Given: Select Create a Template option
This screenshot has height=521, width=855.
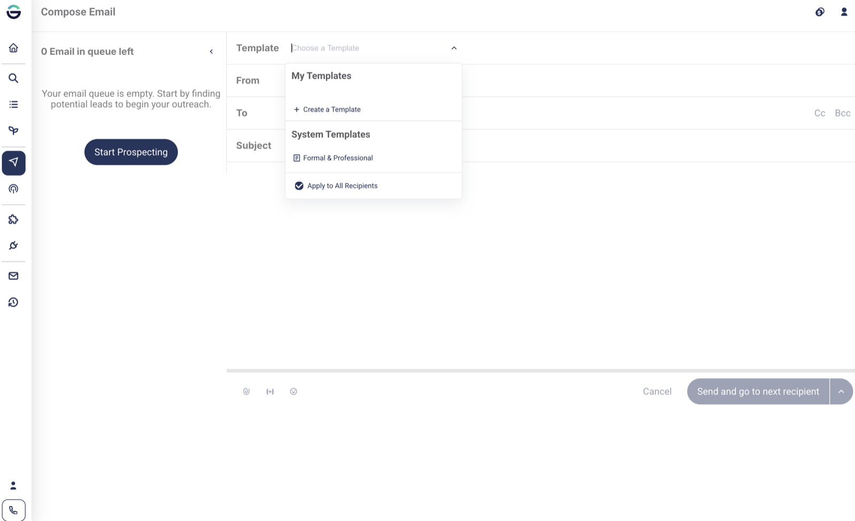Looking at the screenshot, I should coord(327,110).
